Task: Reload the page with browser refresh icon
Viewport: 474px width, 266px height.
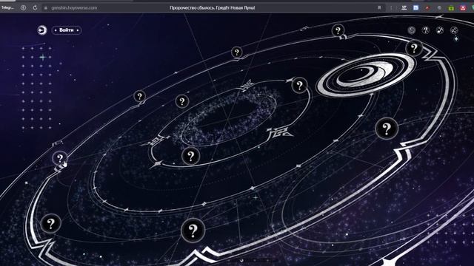Action: tap(35, 8)
